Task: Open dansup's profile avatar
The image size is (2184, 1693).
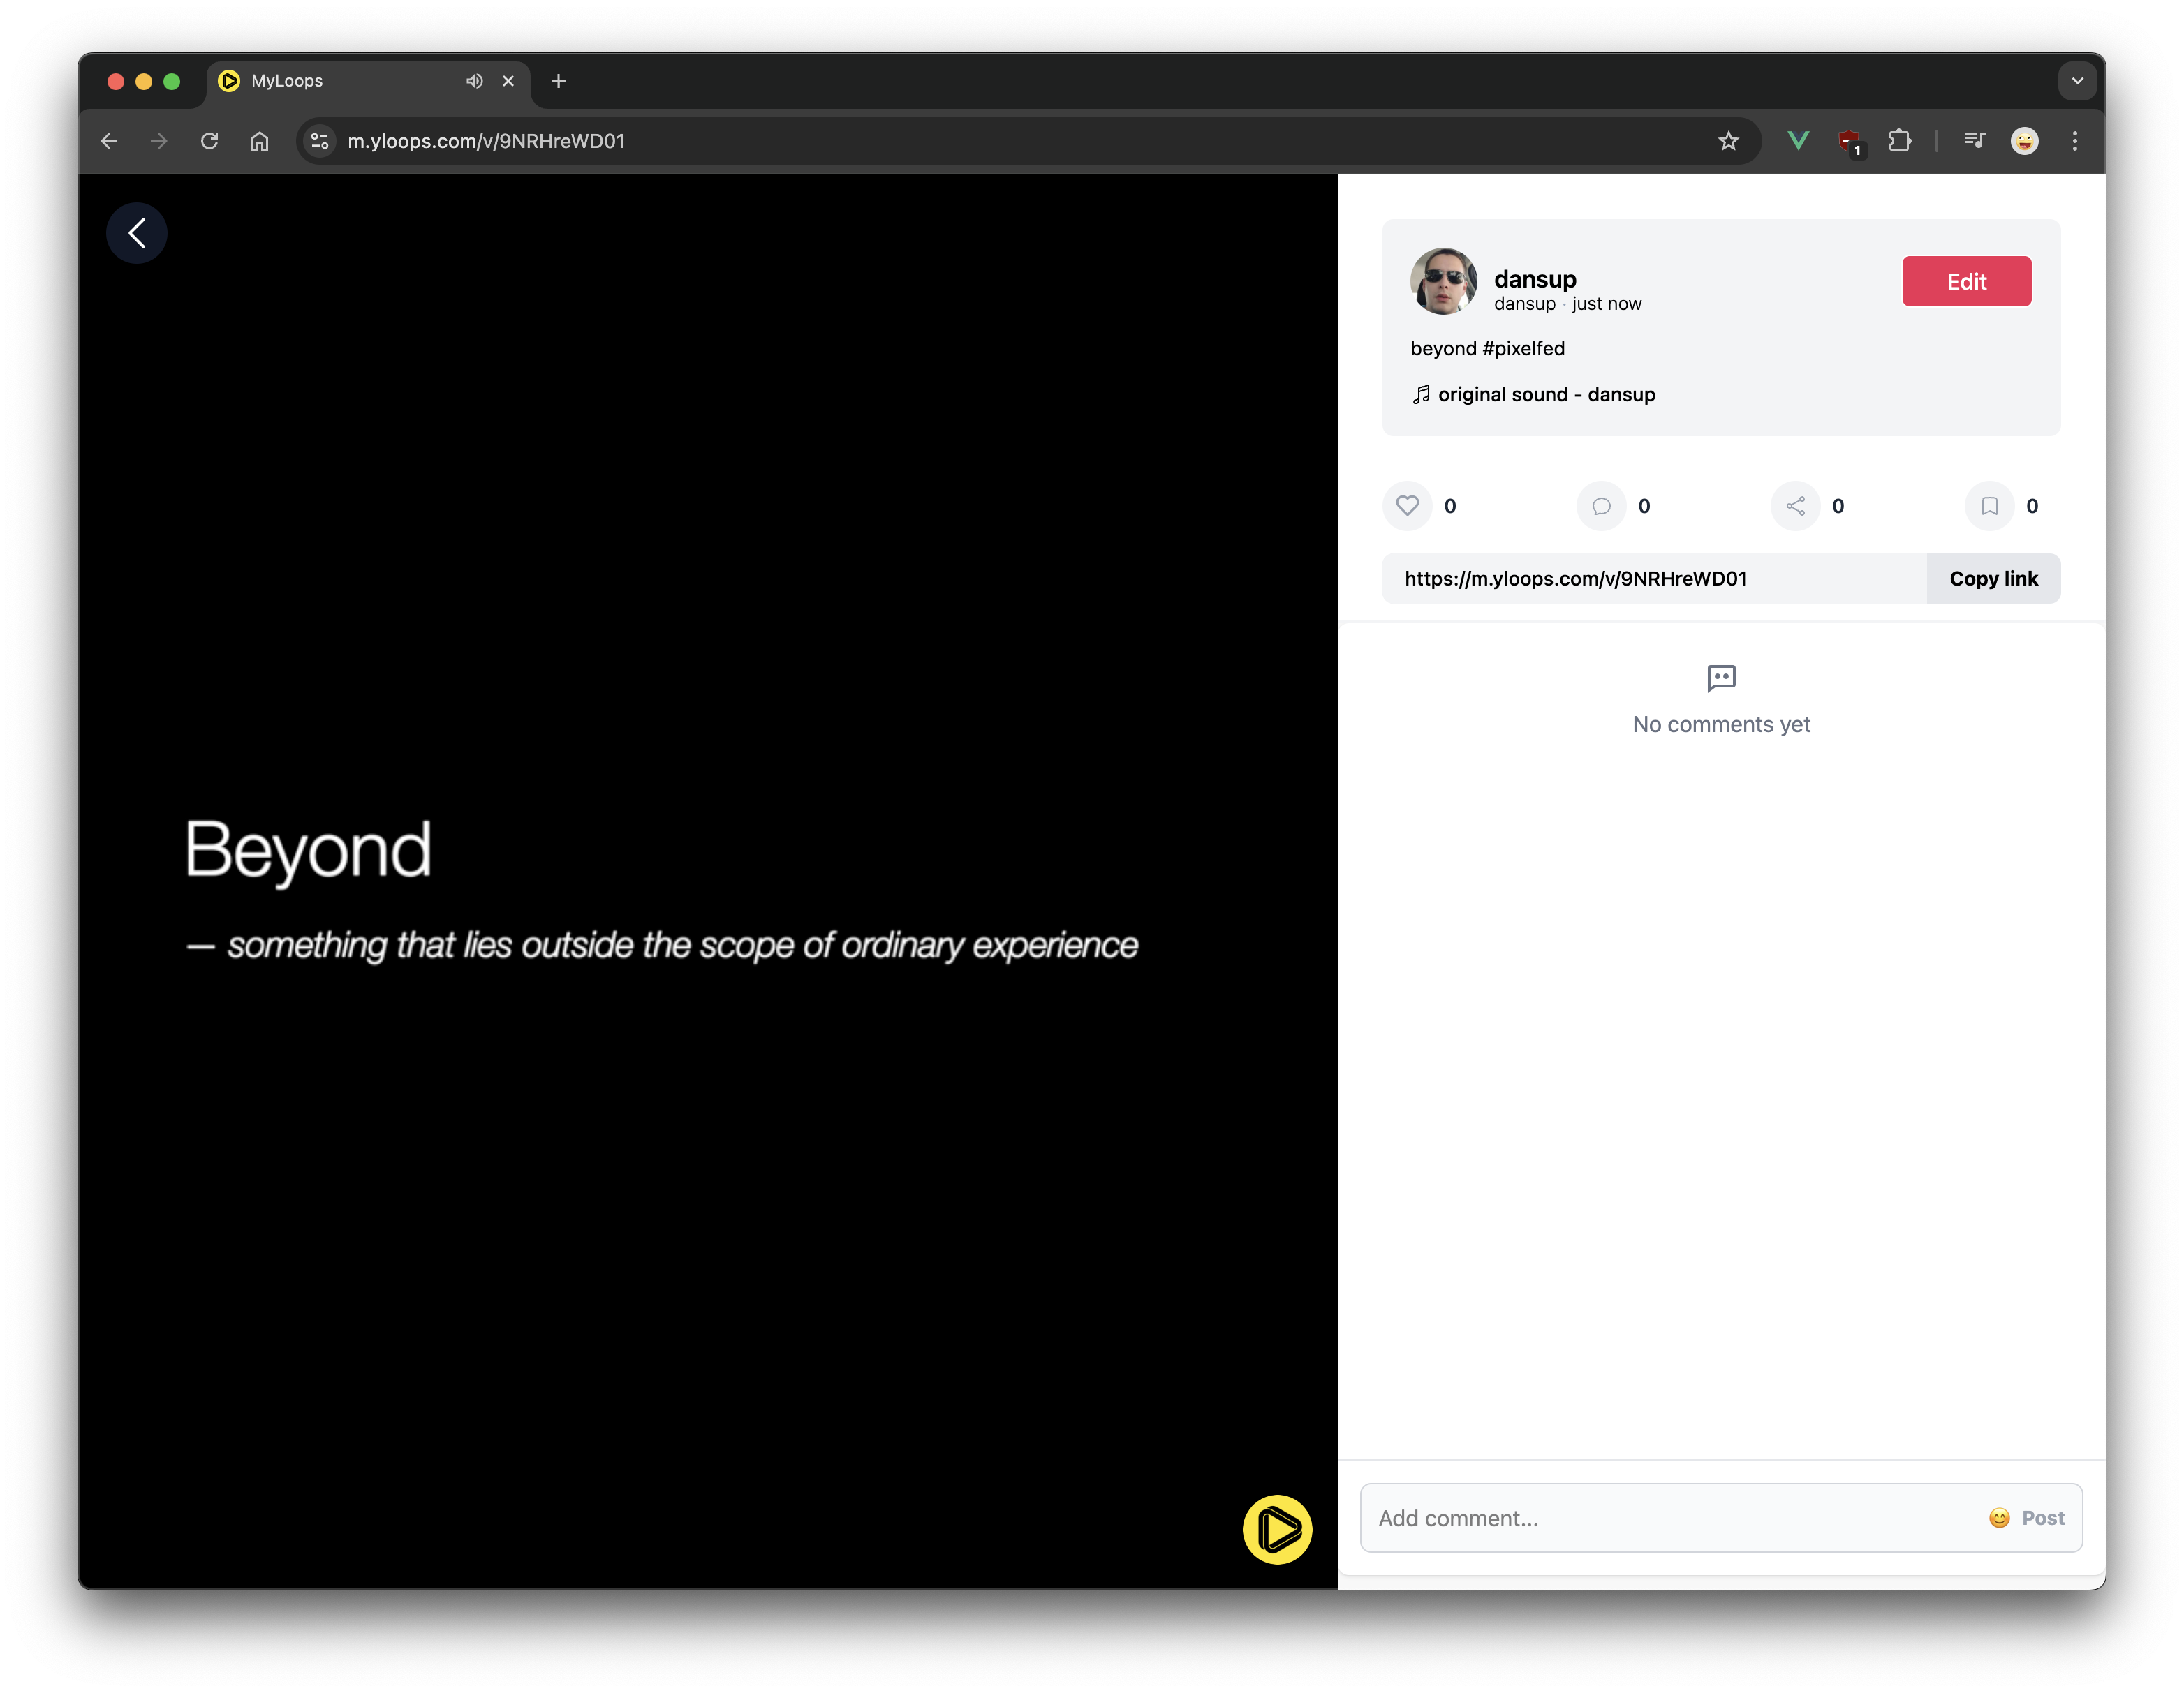Action: click(1443, 282)
